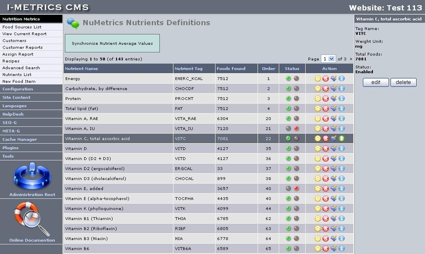Open the info icon for Vitamin C
425x254 pixels.
tap(341, 138)
